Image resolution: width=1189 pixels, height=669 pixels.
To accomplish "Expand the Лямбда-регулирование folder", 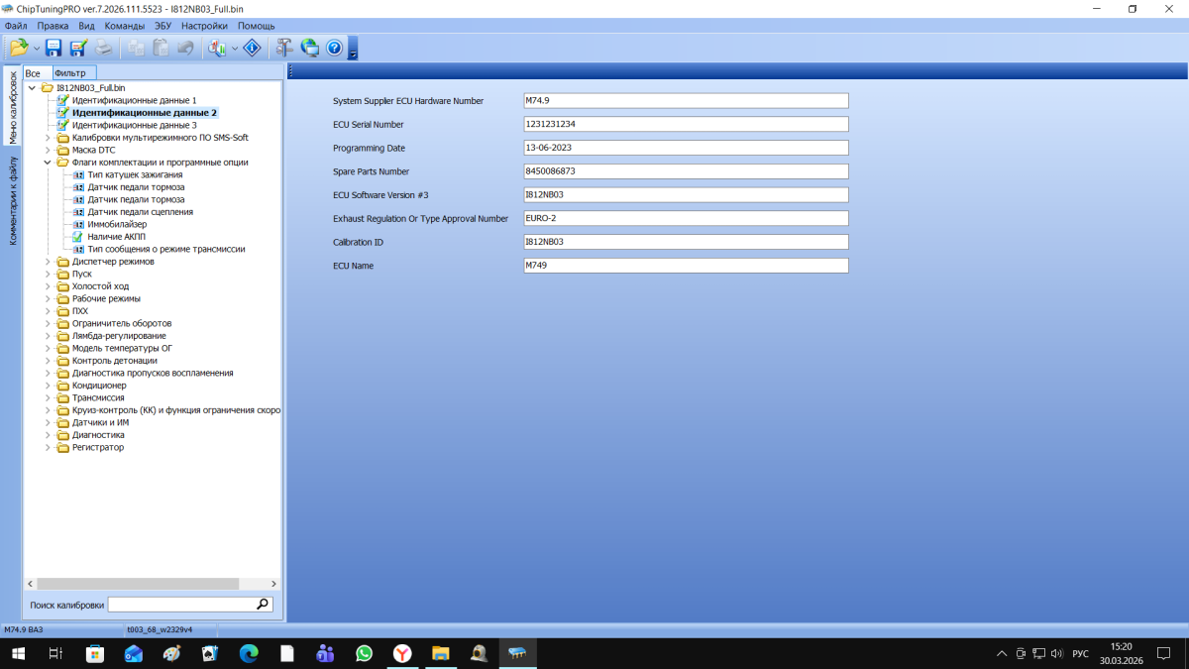I will (48, 336).
